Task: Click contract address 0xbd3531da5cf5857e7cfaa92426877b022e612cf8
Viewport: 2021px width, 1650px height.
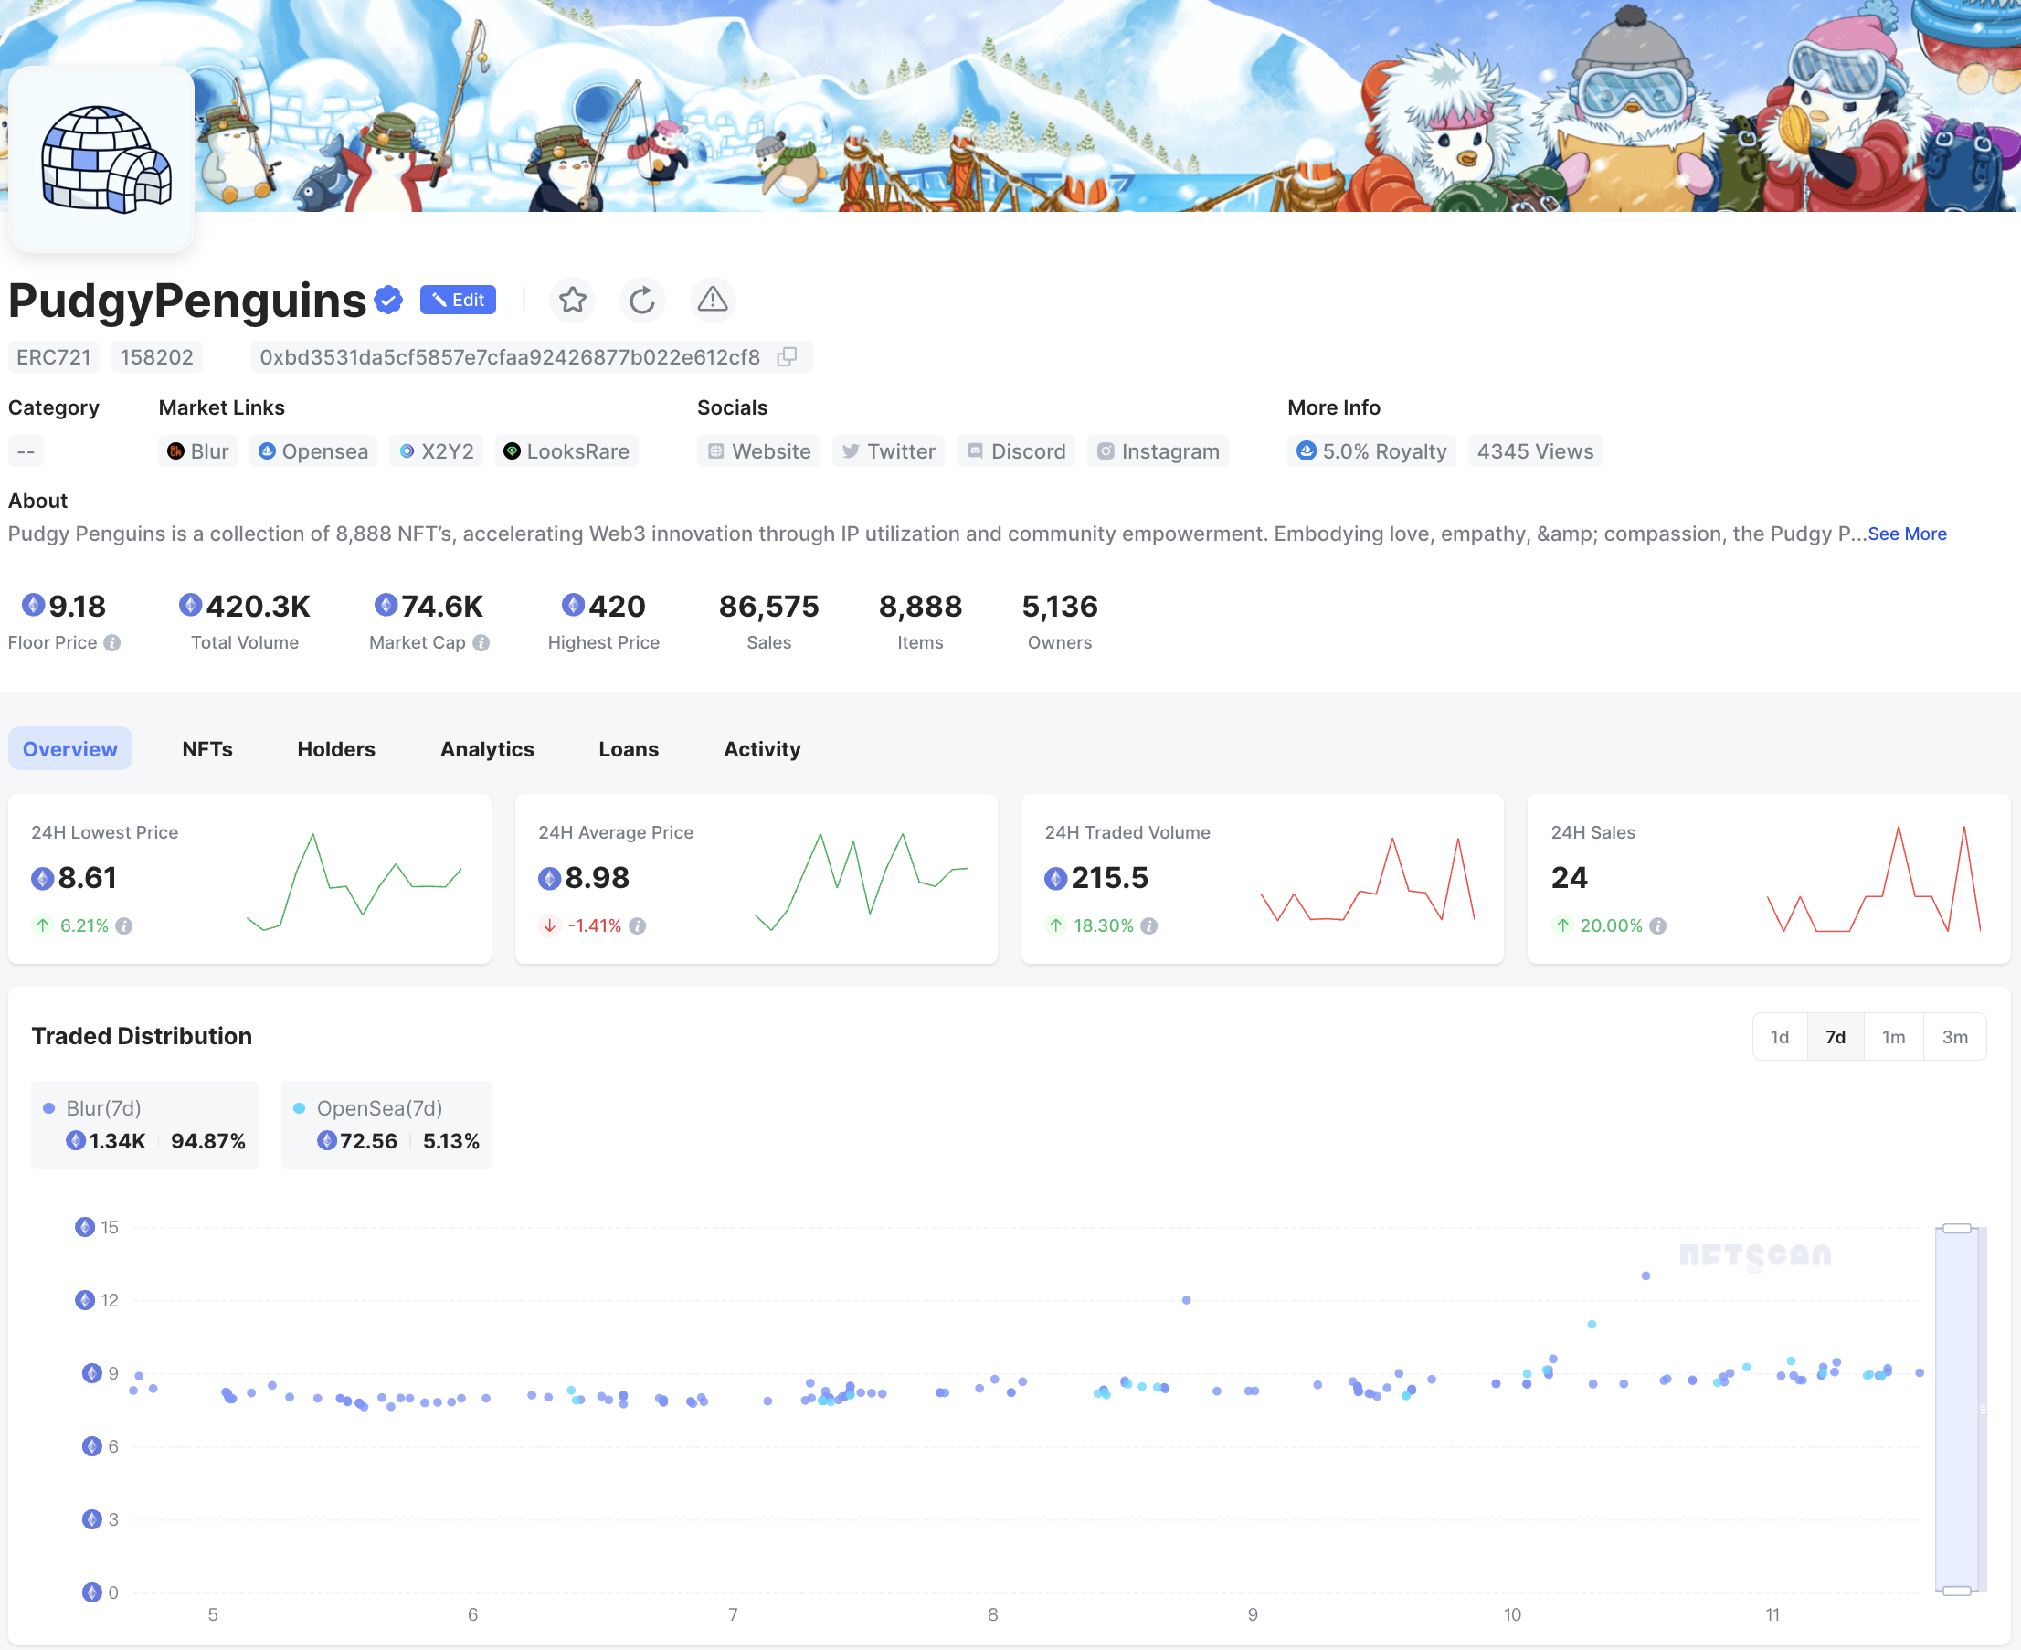Action: tap(510, 357)
